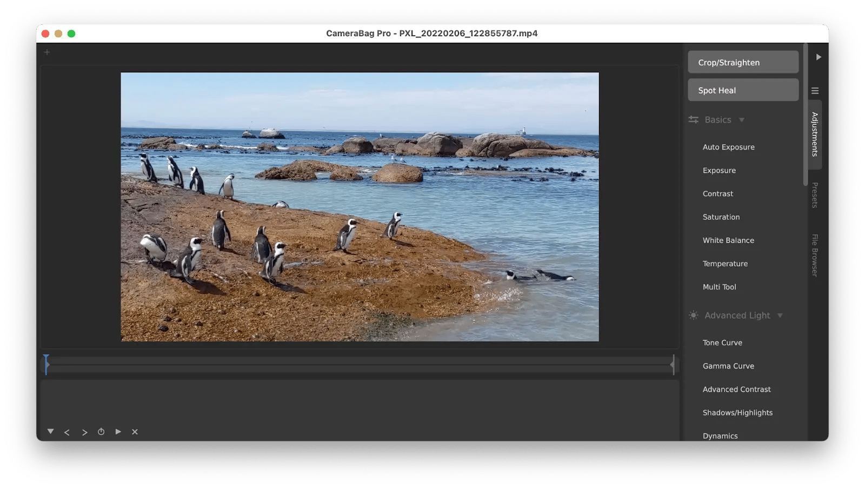This screenshot has width=865, height=489.
Task: Add Advanced Contrast adjustment
Action: click(x=736, y=389)
